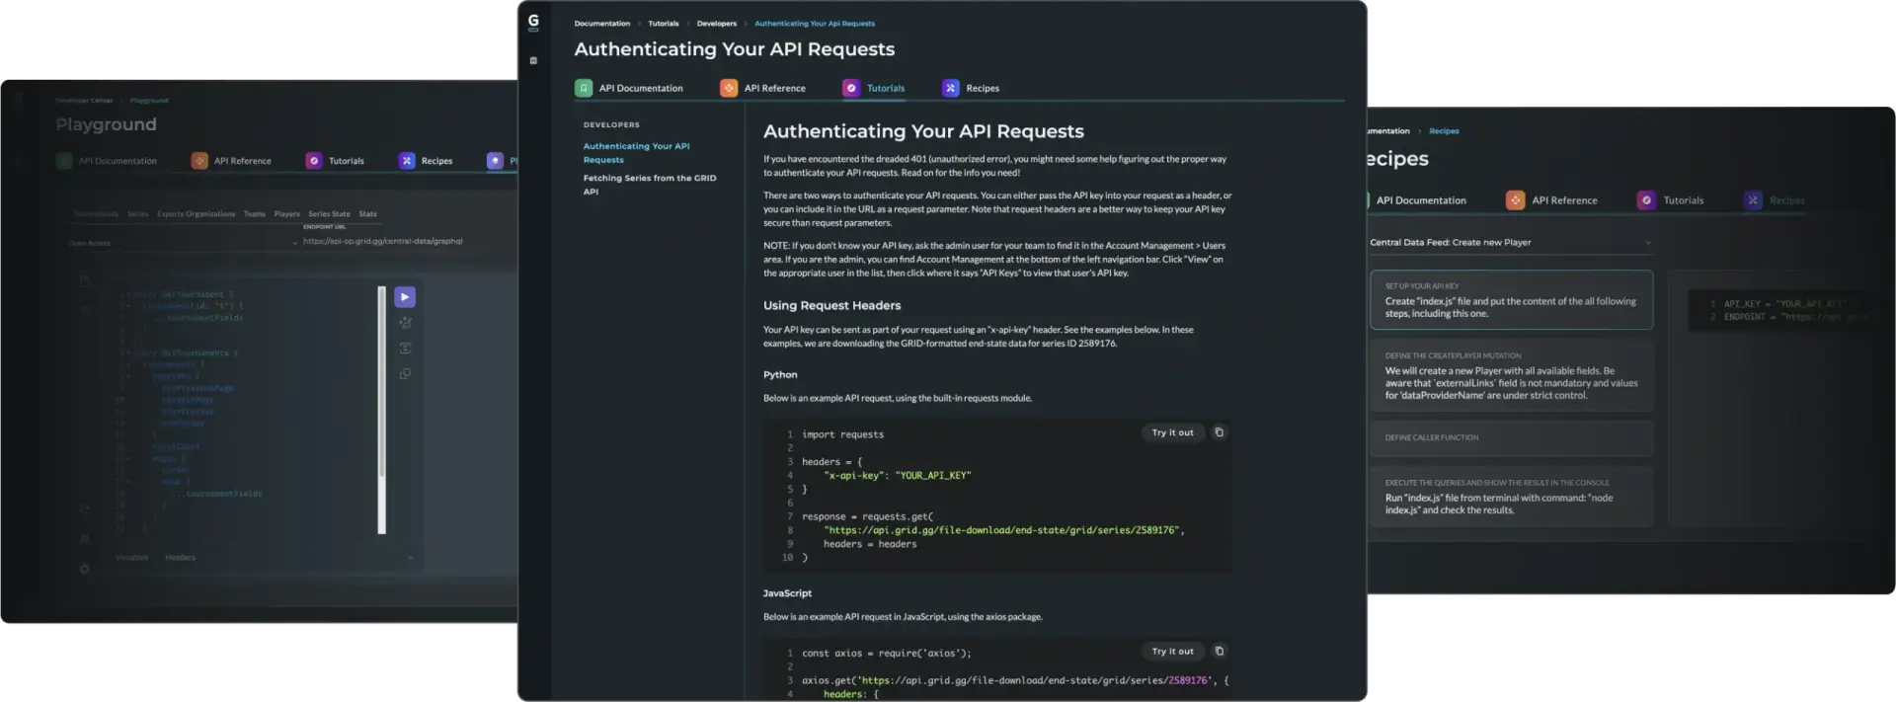1896x702 pixels.
Task: Expand the Variables and Headers panel chevron
Action: [410, 558]
